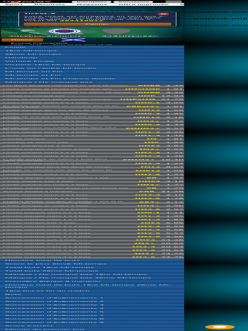
Task: Click the St Mirren FC grey shield
Action: (x=116, y=31)
